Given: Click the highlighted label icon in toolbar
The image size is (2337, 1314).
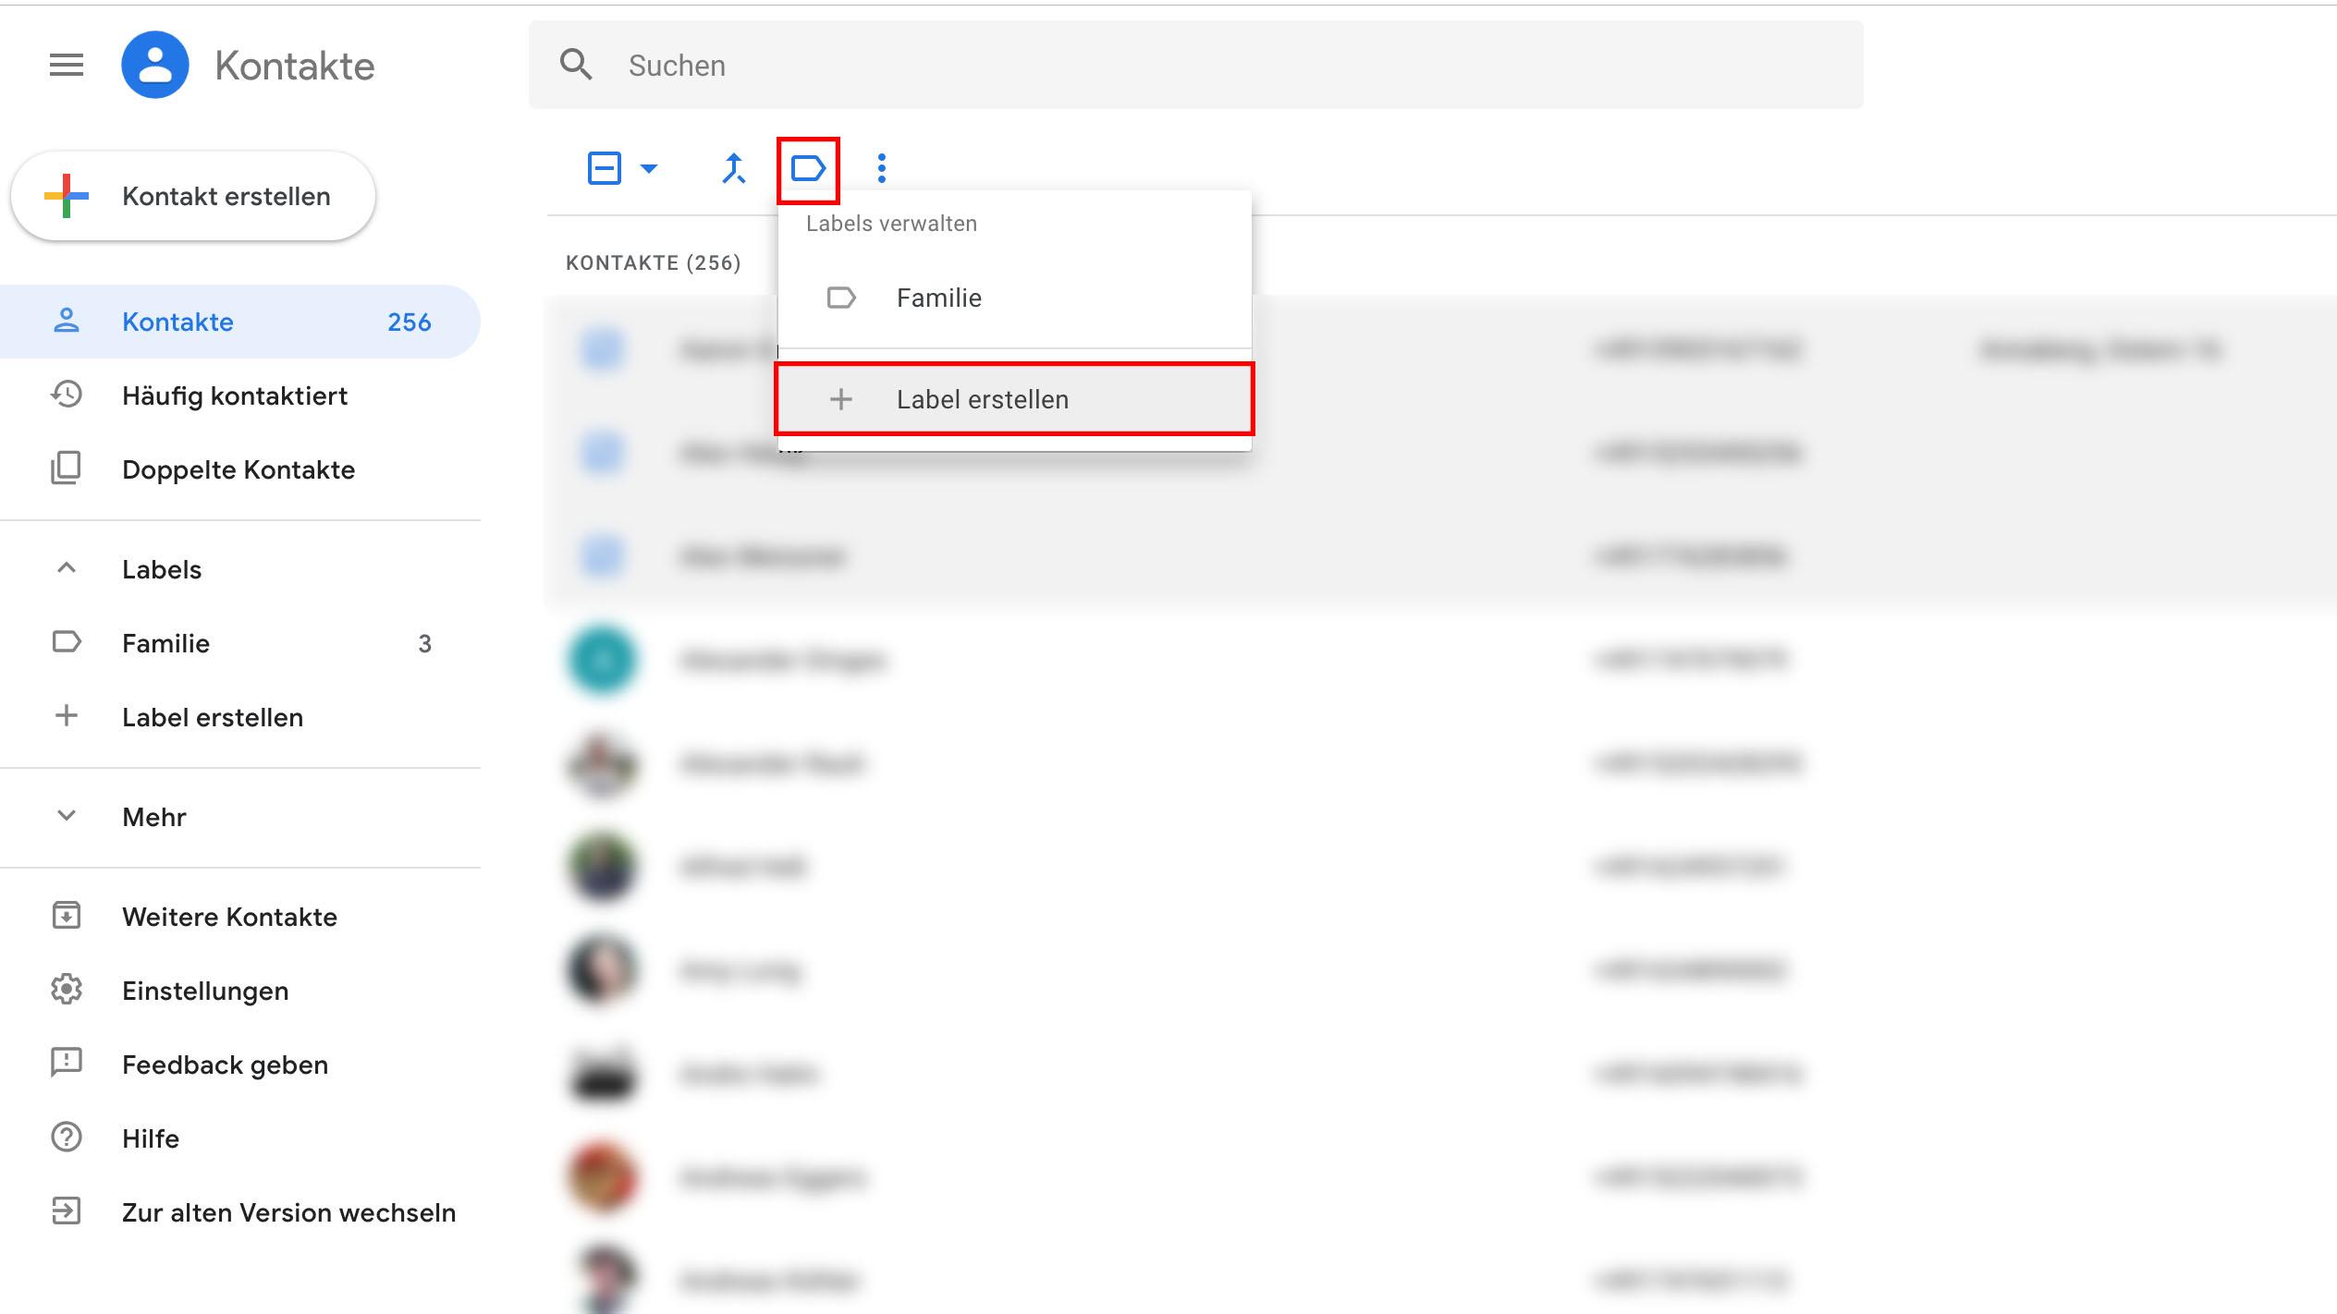Looking at the screenshot, I should tap(807, 167).
